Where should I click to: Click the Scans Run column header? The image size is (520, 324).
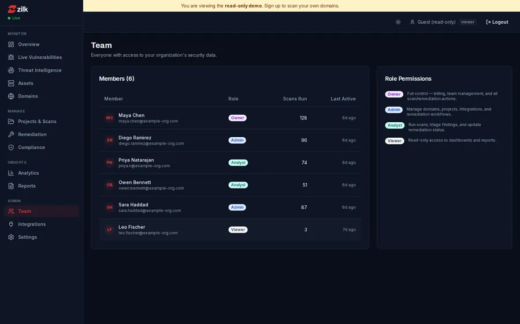click(x=295, y=99)
